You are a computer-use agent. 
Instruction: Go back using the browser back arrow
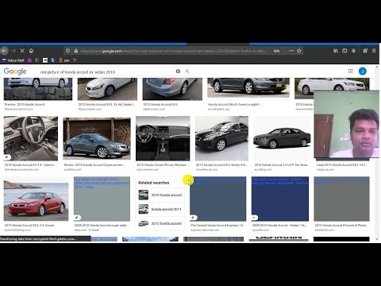(x=4, y=51)
